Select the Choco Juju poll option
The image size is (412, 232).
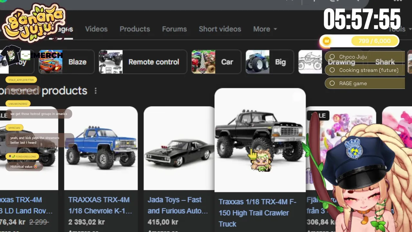point(365,57)
